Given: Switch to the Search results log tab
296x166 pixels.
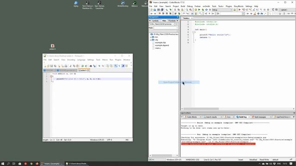Looking at the screenshot, I should tap(211, 117).
